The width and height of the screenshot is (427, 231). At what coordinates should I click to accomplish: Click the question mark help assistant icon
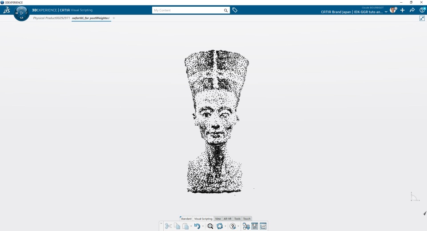click(233, 226)
